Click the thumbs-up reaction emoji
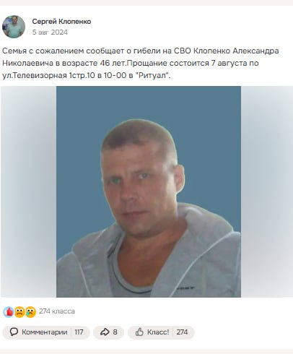293x354 pixels. (x=9, y=312)
